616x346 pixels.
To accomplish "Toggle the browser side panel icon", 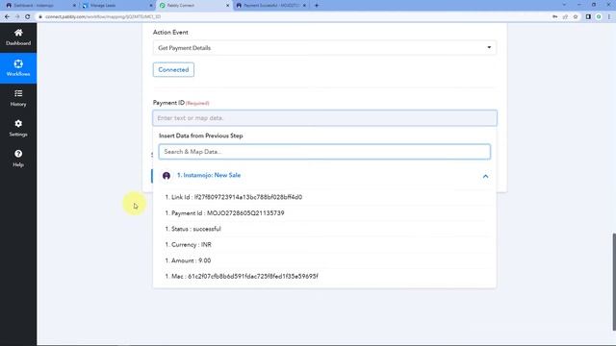I will [588, 17].
